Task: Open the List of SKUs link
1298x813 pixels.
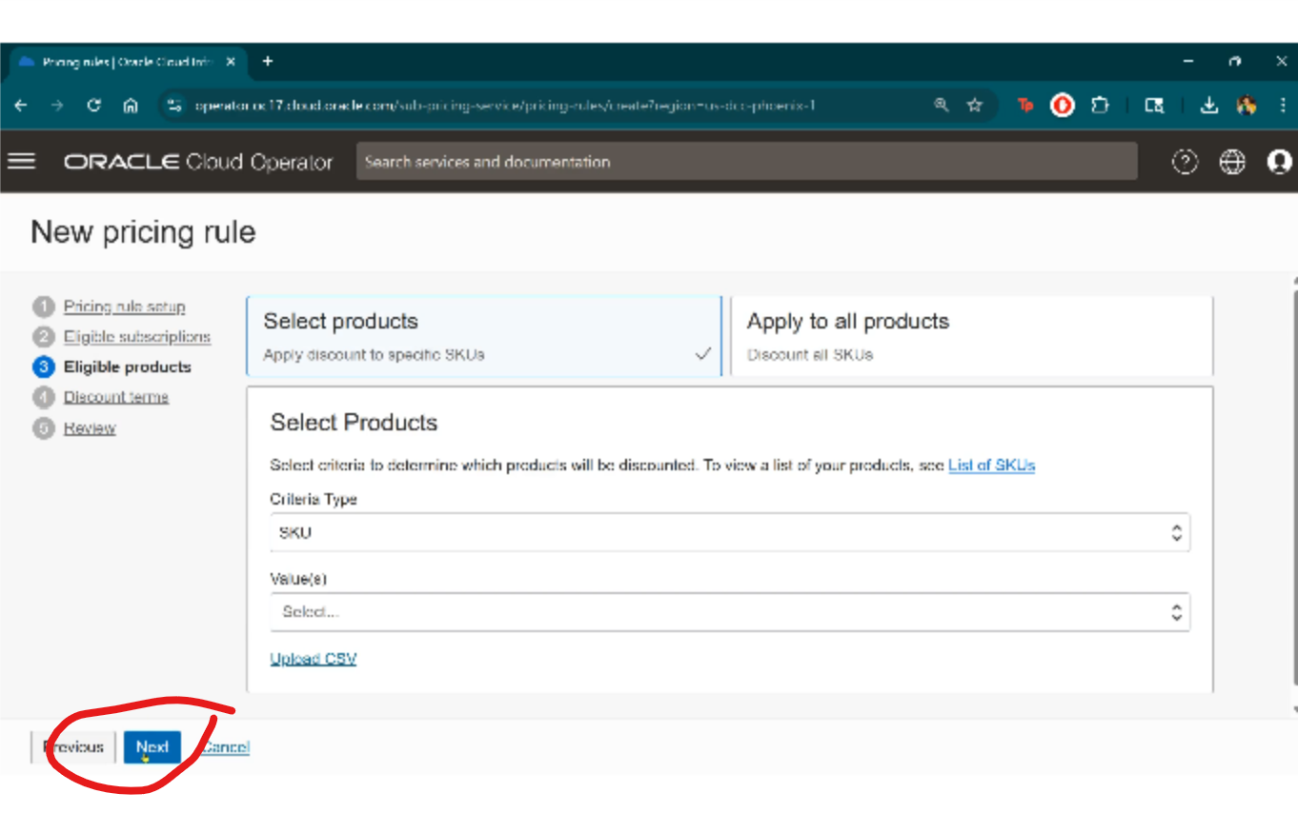Action: pos(991,466)
